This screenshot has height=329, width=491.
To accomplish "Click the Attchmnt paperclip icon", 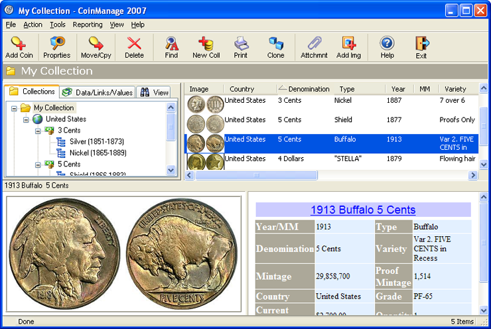I will pyautogui.click(x=314, y=43).
